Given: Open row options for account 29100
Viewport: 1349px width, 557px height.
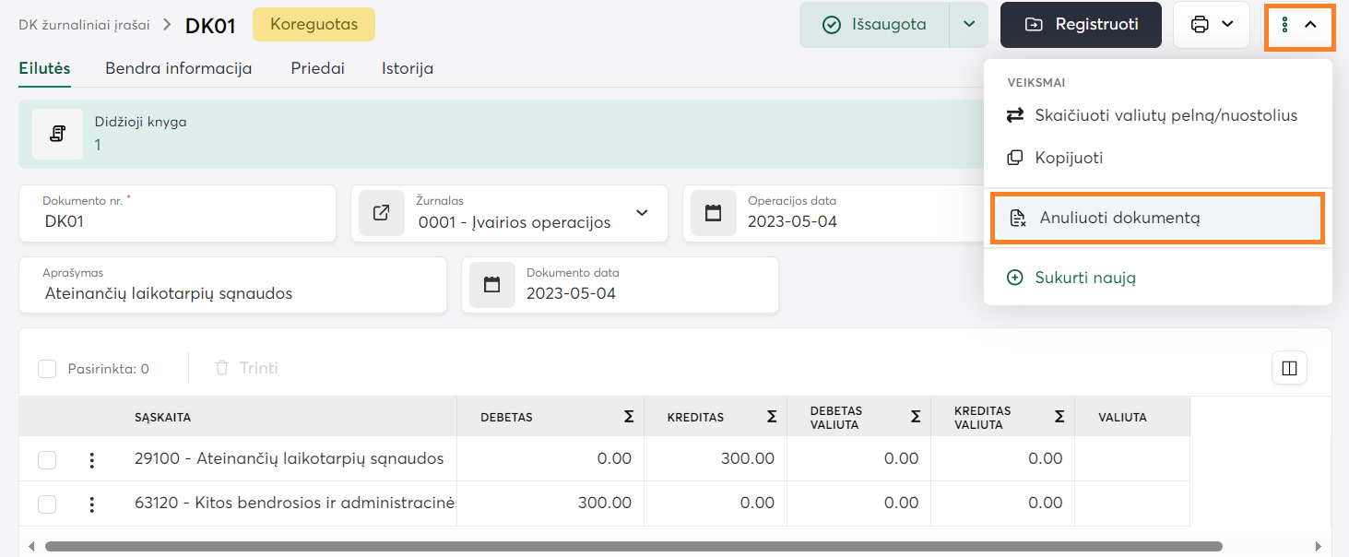Looking at the screenshot, I should click(91, 459).
